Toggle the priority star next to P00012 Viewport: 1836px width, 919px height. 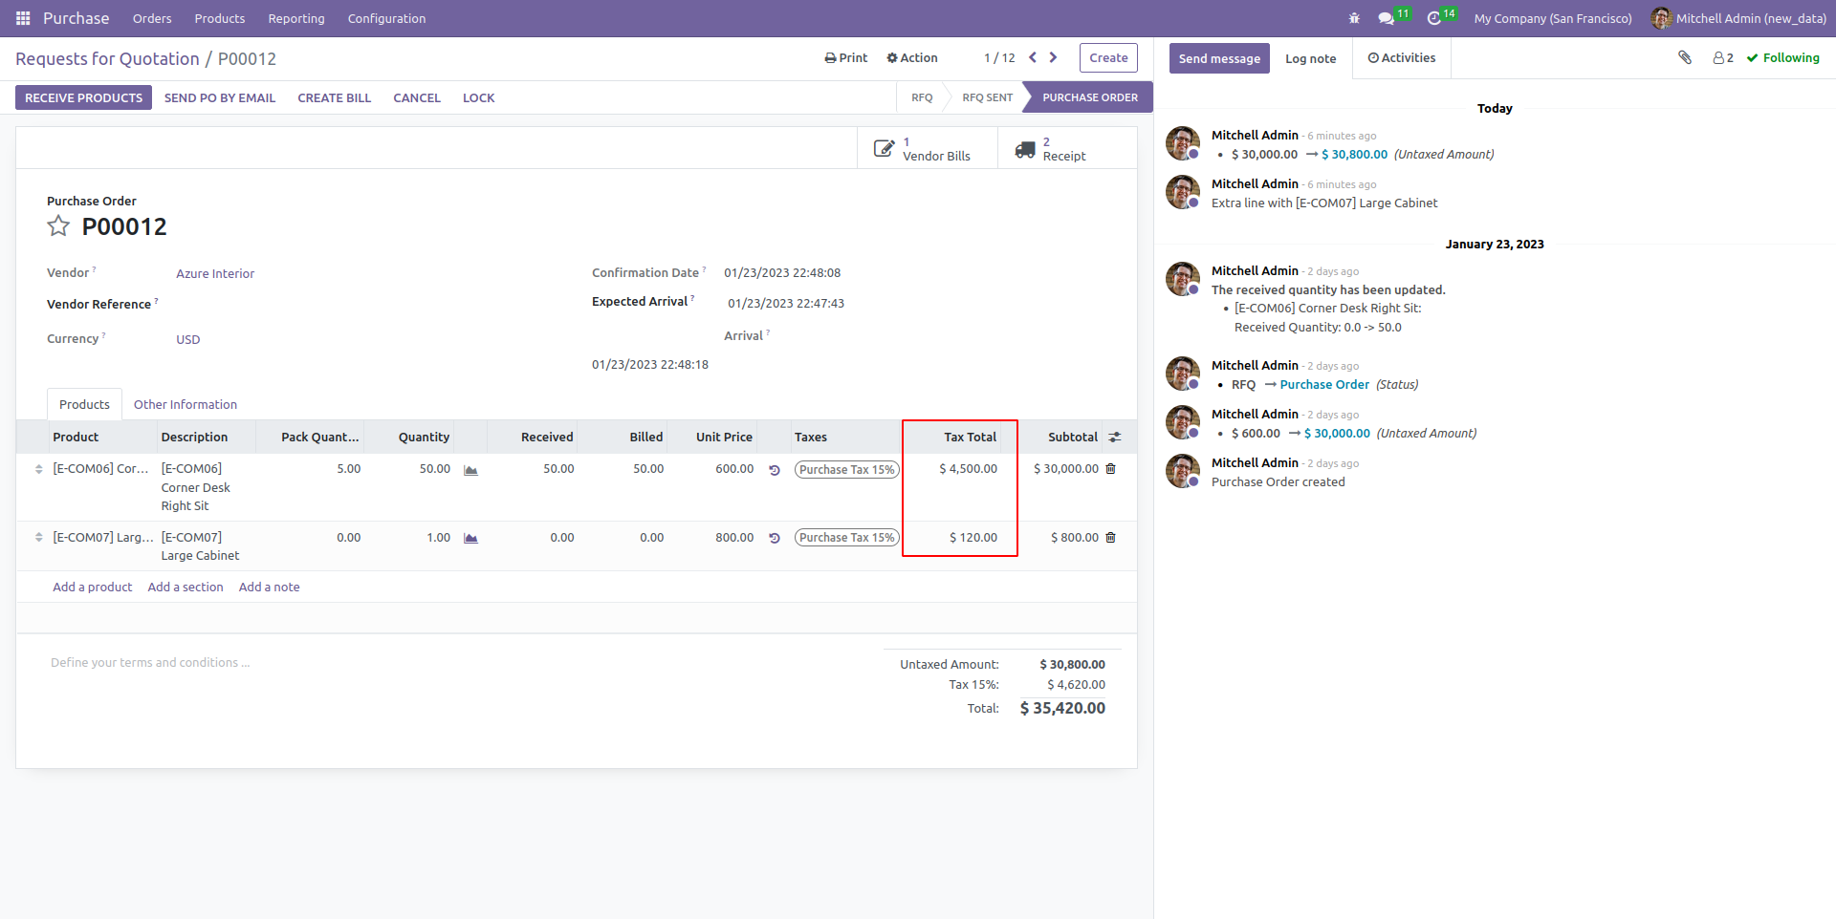coord(58,226)
